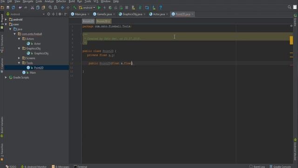The image size is (298, 168).
Task: Click the Copy toolbar icon
Action: tap(38, 7)
